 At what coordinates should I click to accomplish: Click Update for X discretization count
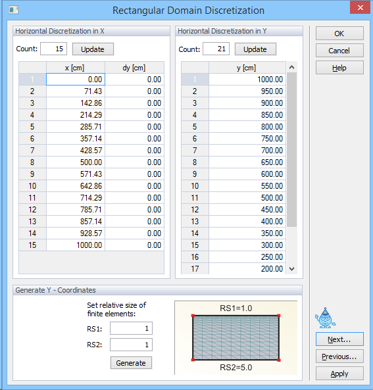(93, 49)
